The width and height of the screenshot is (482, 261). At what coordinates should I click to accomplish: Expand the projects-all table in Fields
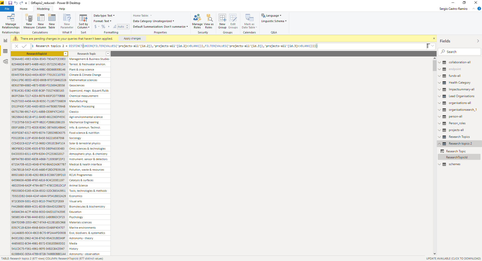439,130
